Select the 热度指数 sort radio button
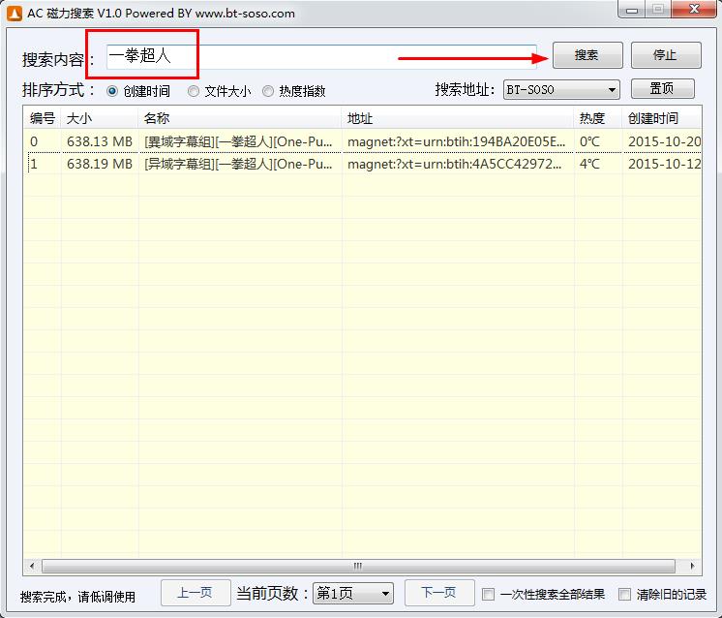 tap(268, 91)
